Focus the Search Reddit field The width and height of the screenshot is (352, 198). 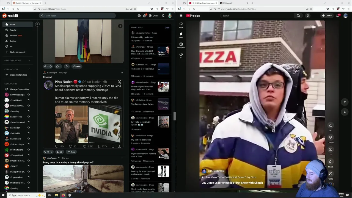point(77,16)
